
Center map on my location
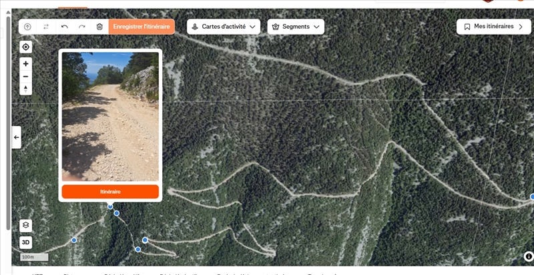25,47
